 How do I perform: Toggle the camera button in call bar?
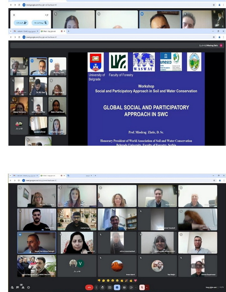tap(131, 287)
